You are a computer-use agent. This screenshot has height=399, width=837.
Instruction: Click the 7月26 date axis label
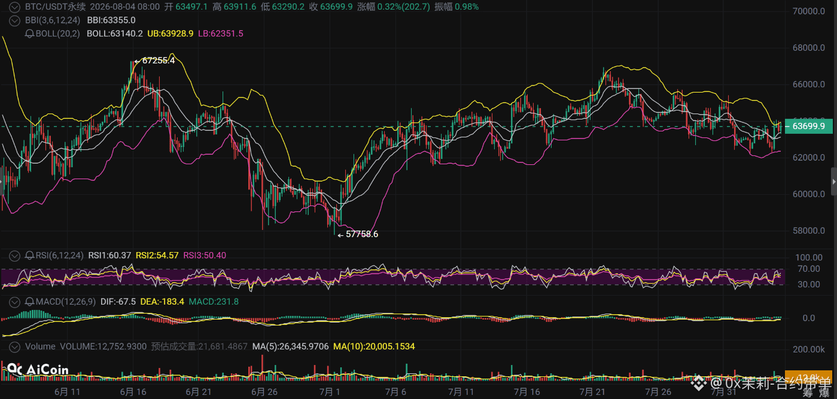pos(658,392)
